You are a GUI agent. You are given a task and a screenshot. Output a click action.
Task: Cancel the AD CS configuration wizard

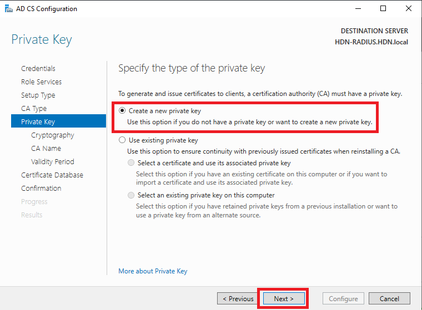[389, 298]
